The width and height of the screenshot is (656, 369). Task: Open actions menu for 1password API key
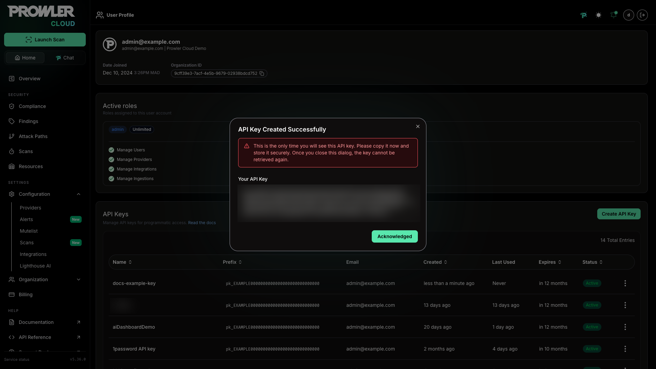pyautogui.click(x=625, y=349)
